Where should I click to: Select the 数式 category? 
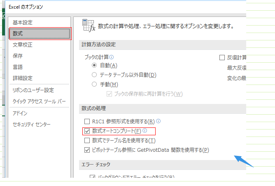(40, 33)
